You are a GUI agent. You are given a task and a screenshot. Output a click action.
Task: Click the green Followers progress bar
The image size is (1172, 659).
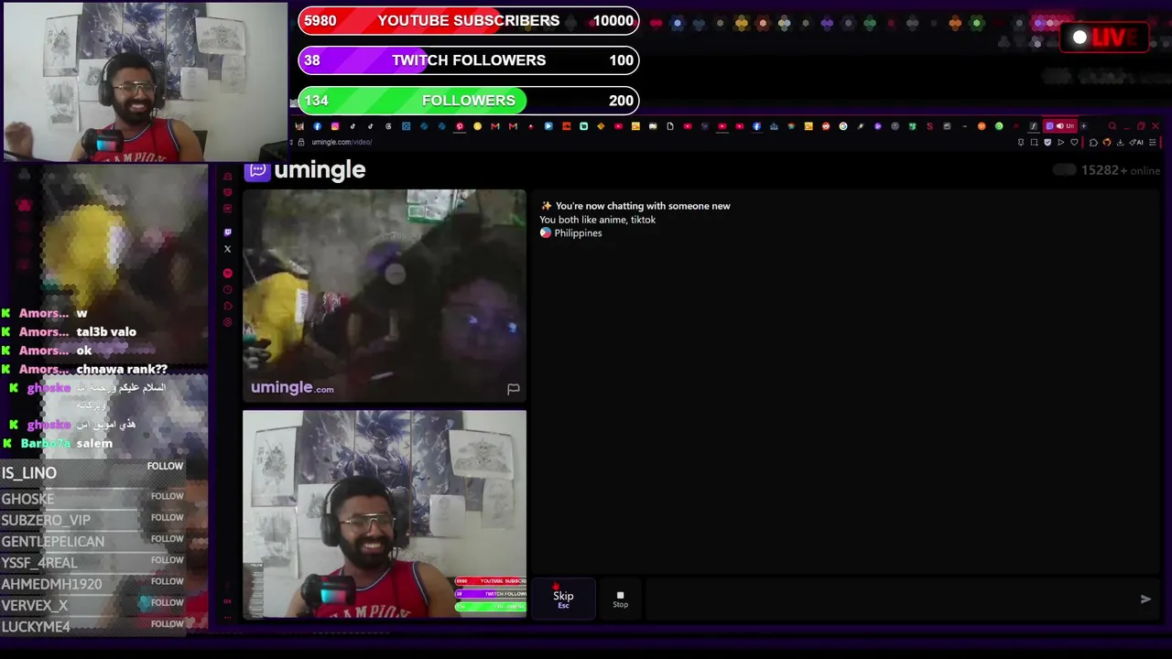tap(468, 101)
